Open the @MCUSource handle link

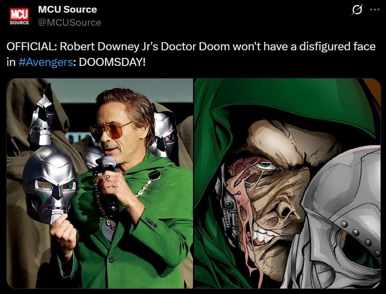pyautogui.click(x=70, y=22)
